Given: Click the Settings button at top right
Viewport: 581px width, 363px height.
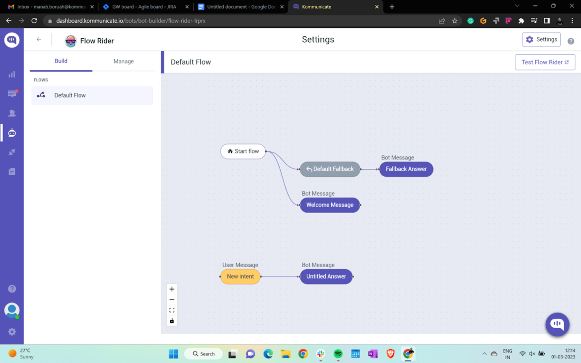Looking at the screenshot, I should point(541,39).
